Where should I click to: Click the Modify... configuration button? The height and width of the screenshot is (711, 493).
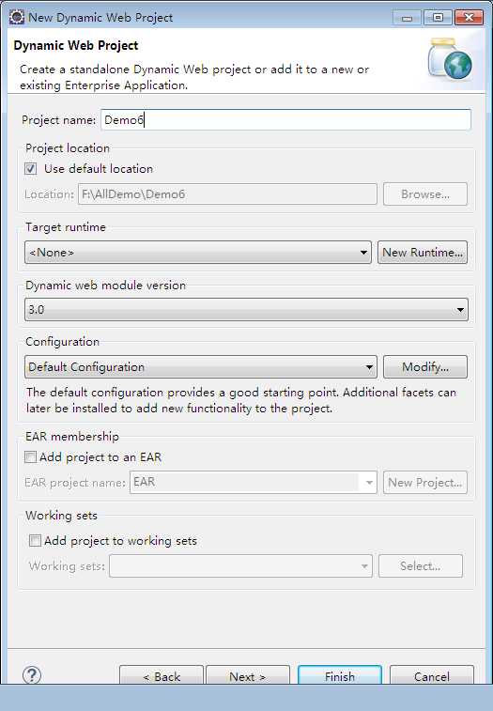pyautogui.click(x=425, y=367)
